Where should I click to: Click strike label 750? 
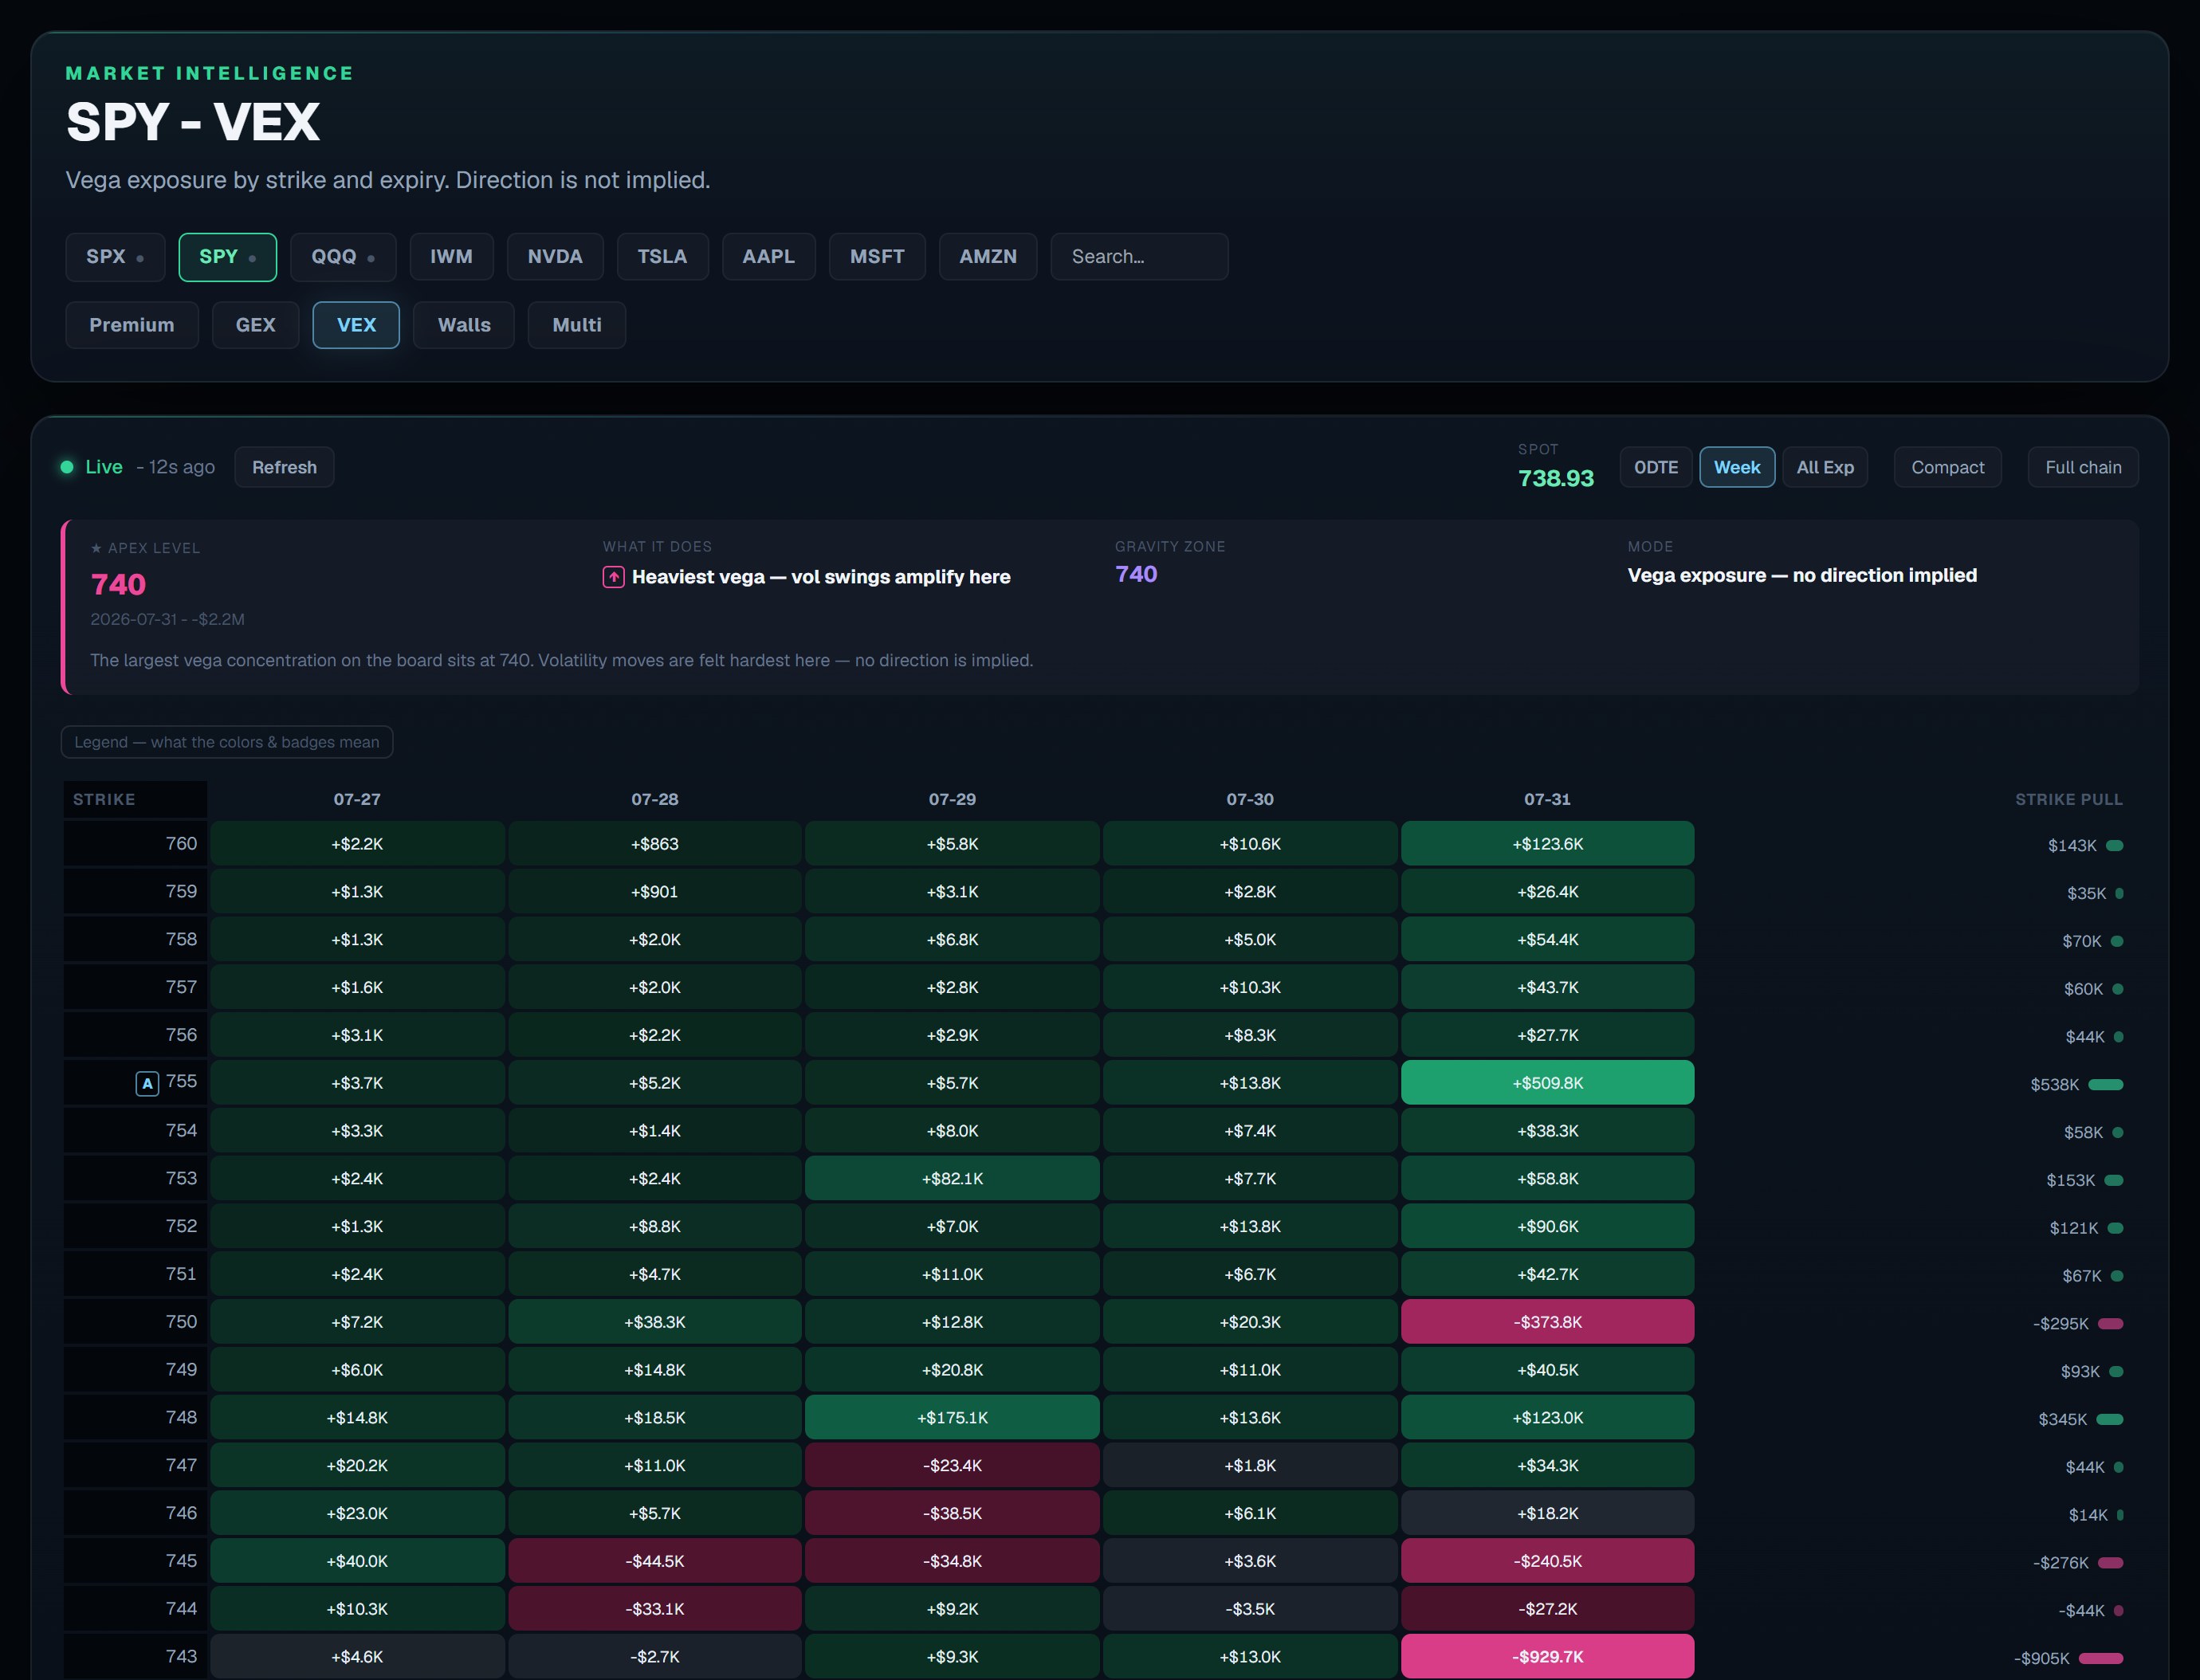pos(181,1321)
